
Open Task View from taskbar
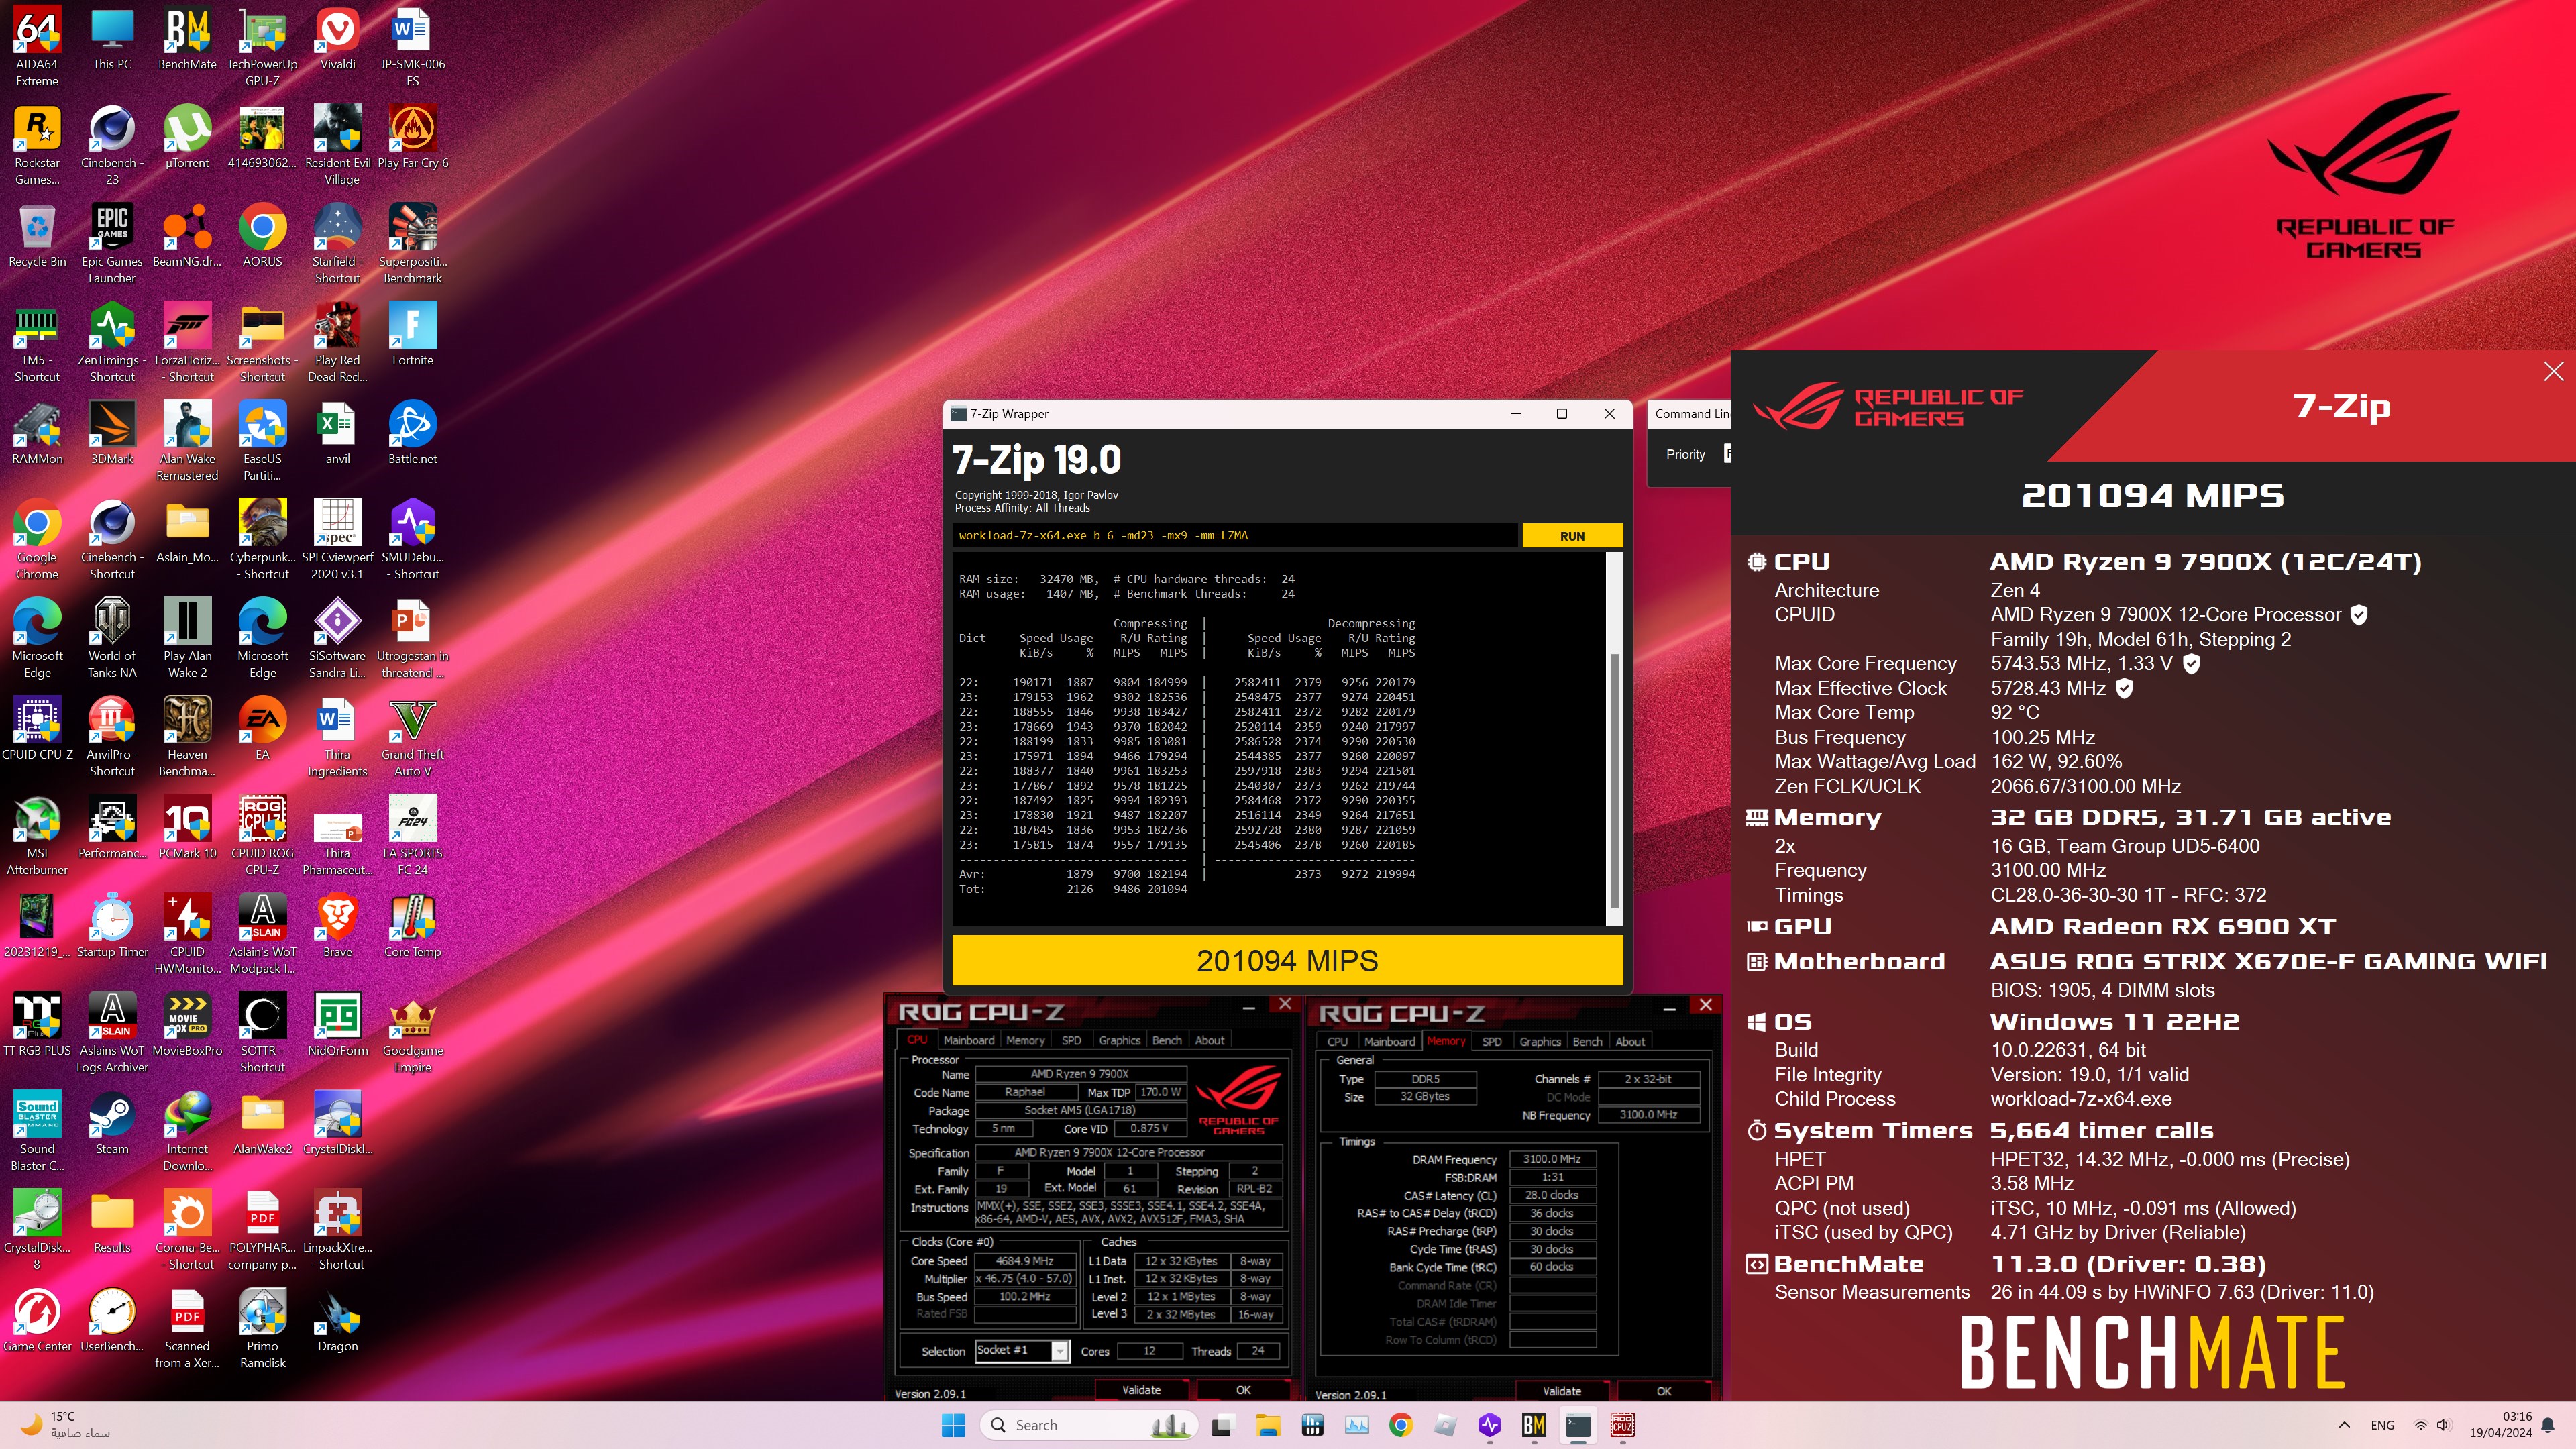click(x=1222, y=1425)
